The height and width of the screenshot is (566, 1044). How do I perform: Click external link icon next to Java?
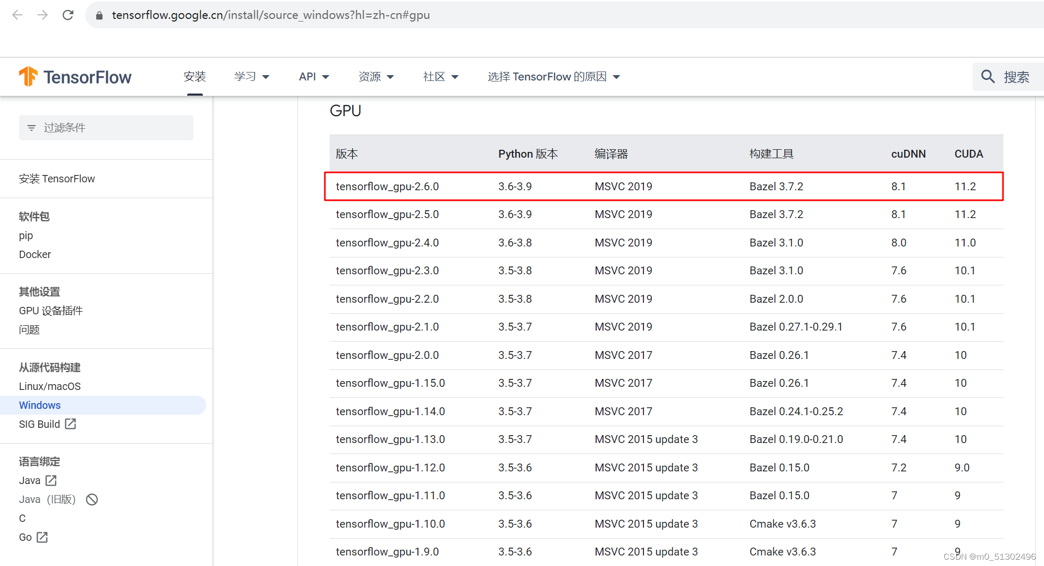click(x=51, y=480)
